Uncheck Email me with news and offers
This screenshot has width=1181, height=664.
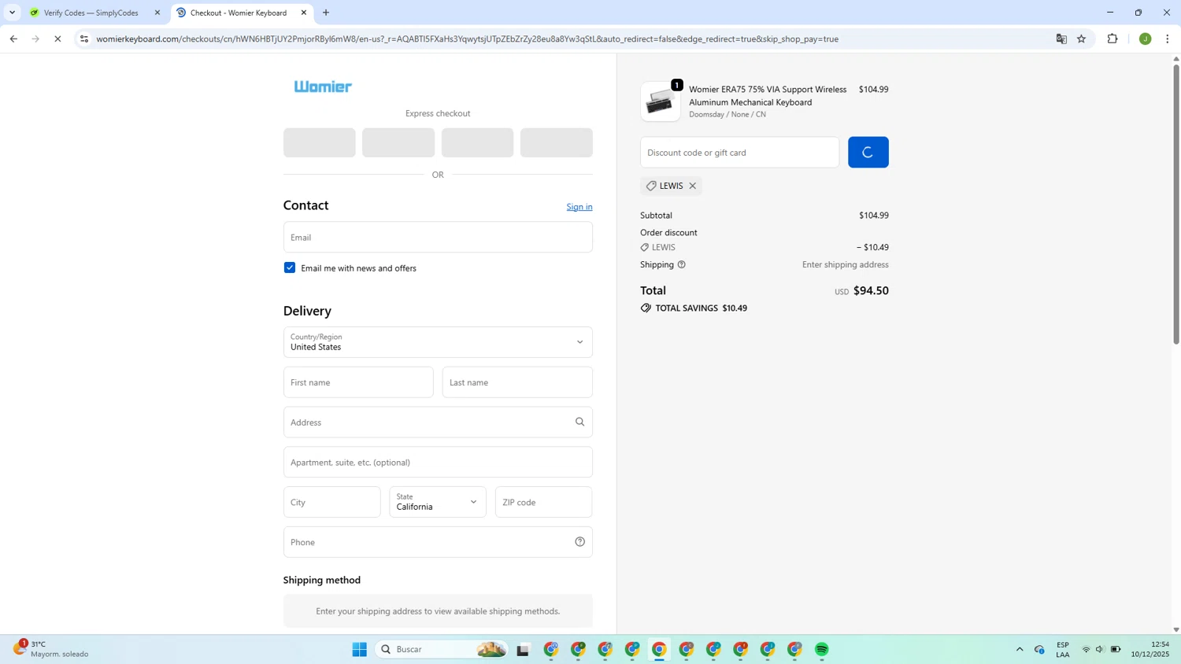pos(290,267)
